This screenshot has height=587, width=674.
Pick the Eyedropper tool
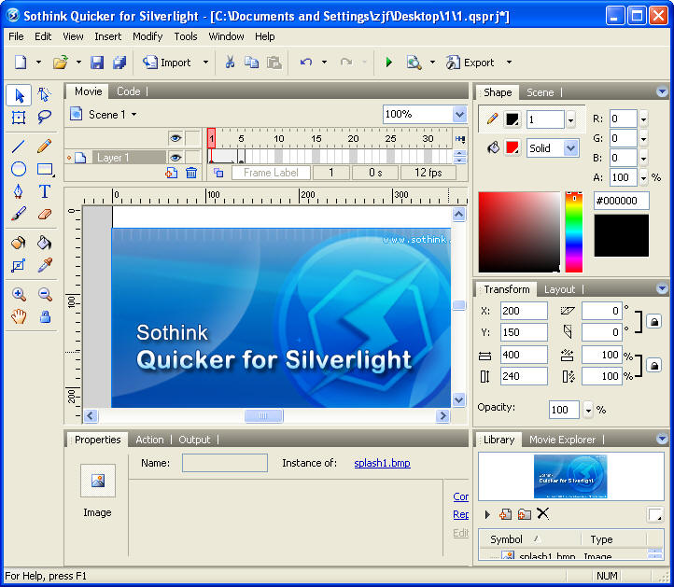click(x=44, y=266)
